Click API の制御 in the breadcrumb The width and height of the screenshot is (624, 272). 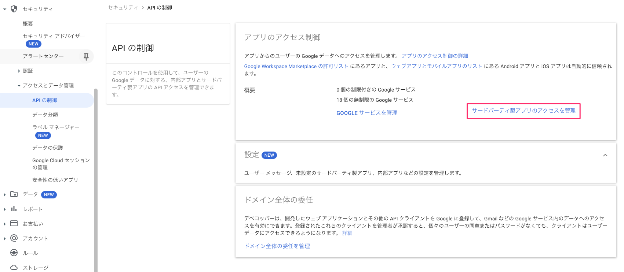pos(160,8)
